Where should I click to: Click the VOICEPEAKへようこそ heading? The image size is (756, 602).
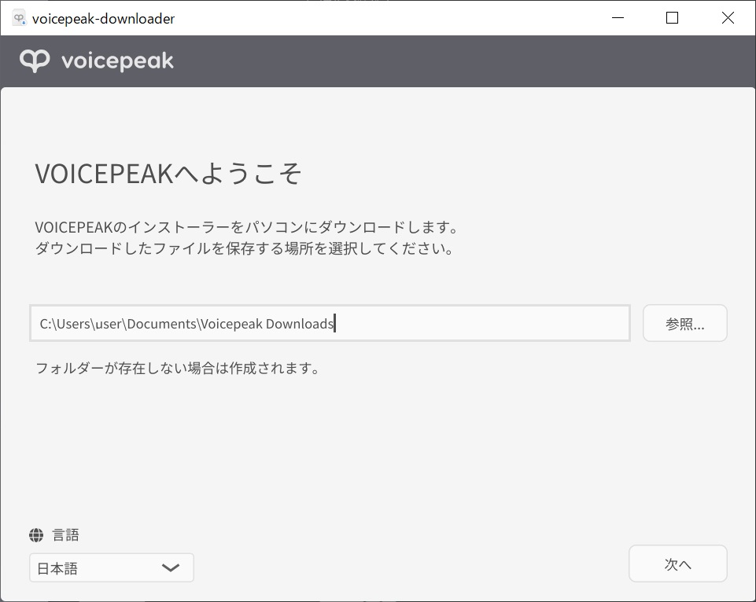[168, 174]
